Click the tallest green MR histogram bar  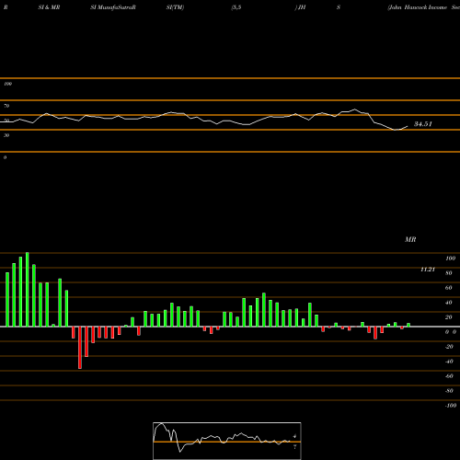click(x=28, y=290)
